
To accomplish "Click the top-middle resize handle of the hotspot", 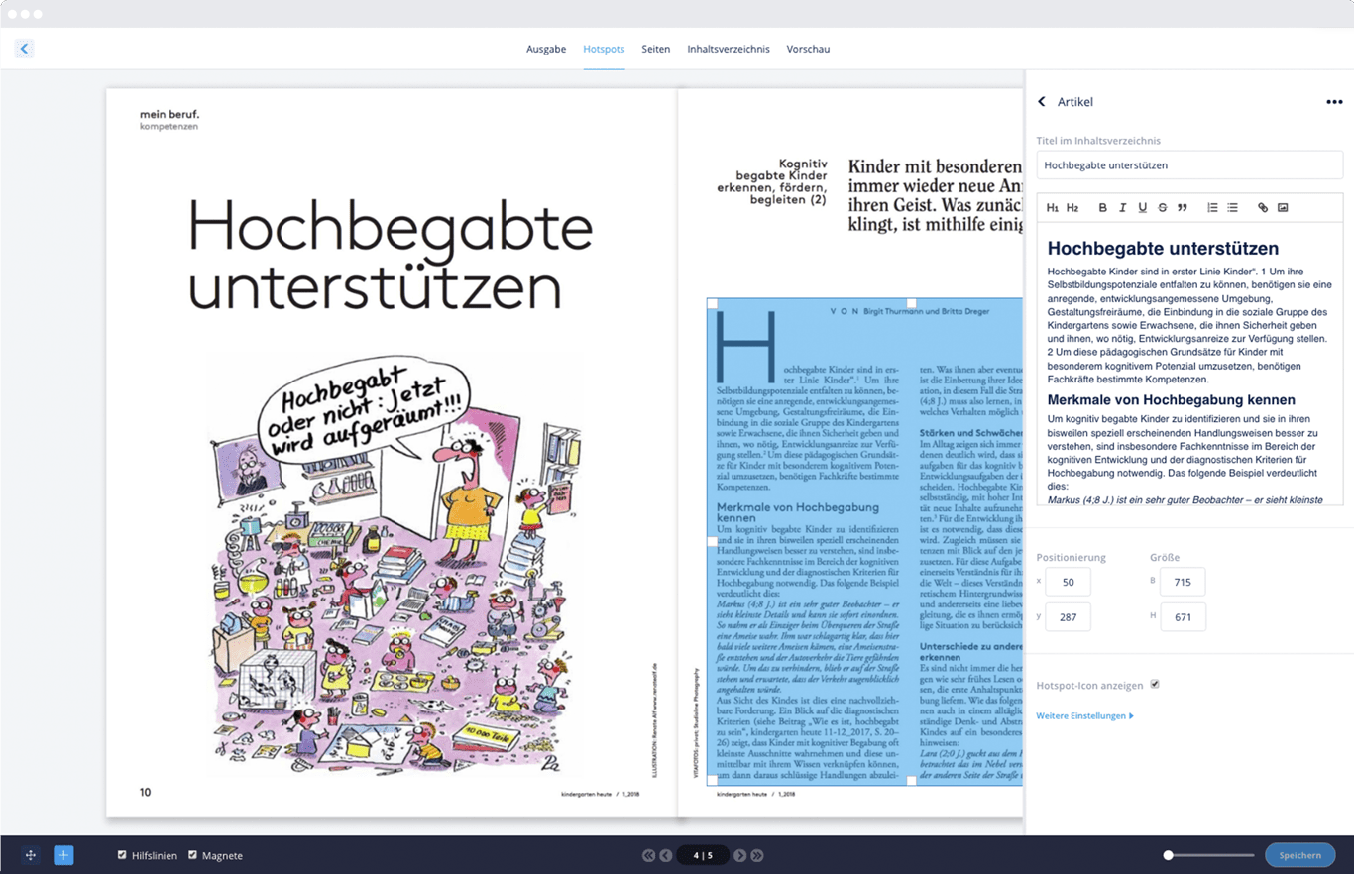I will tap(911, 302).
